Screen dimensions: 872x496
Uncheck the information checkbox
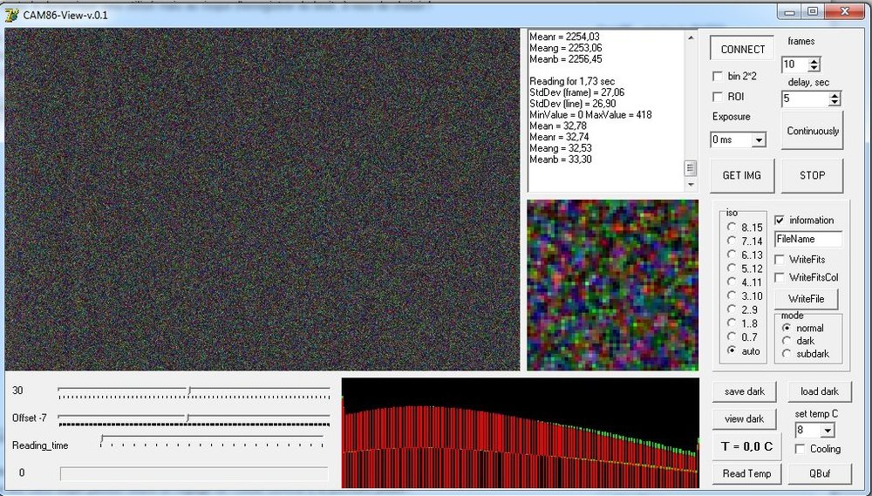click(780, 221)
